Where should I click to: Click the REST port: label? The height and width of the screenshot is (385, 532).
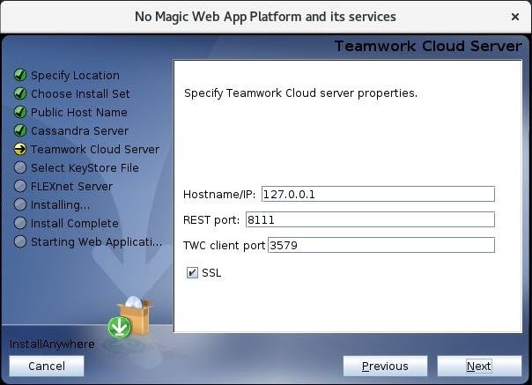click(x=211, y=220)
